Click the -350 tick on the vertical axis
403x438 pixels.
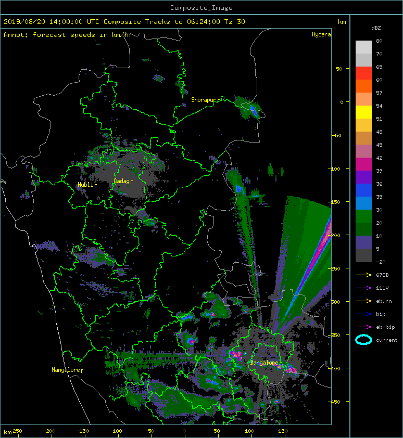point(336,335)
